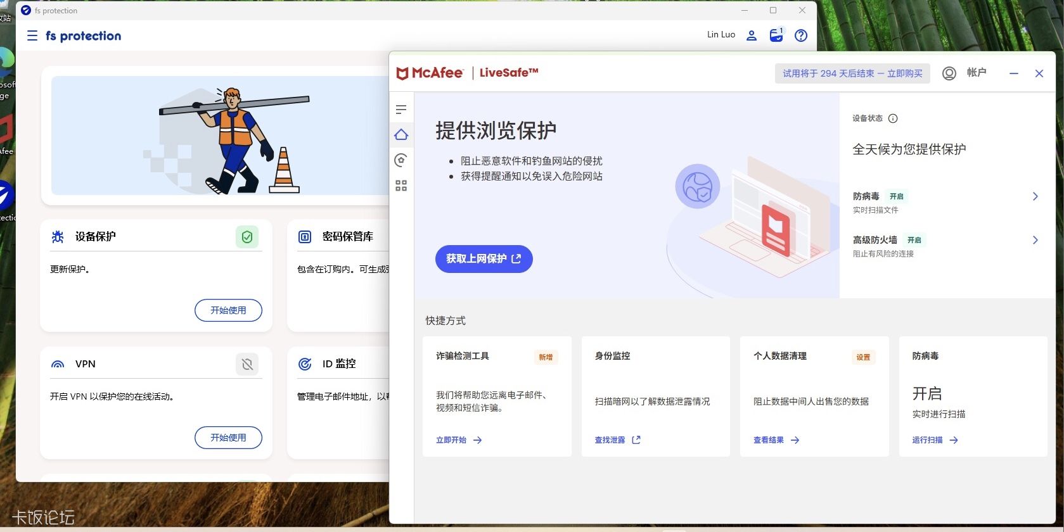Click the 密码保管库 card title

348,237
